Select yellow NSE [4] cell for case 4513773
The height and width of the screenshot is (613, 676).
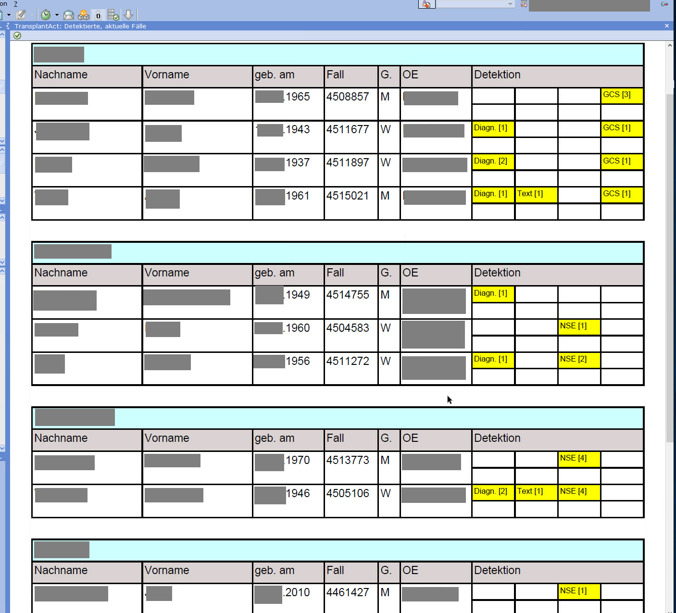click(x=578, y=459)
